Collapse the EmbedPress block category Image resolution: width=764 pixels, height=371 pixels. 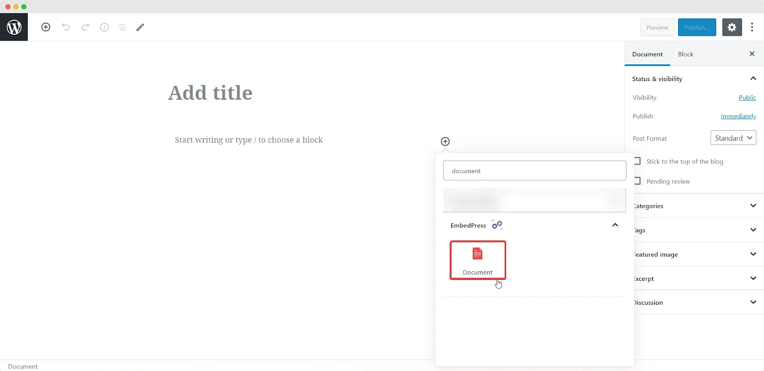[615, 225]
